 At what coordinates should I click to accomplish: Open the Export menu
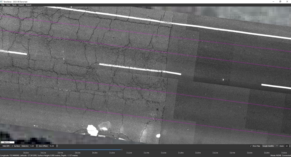coord(29,5)
